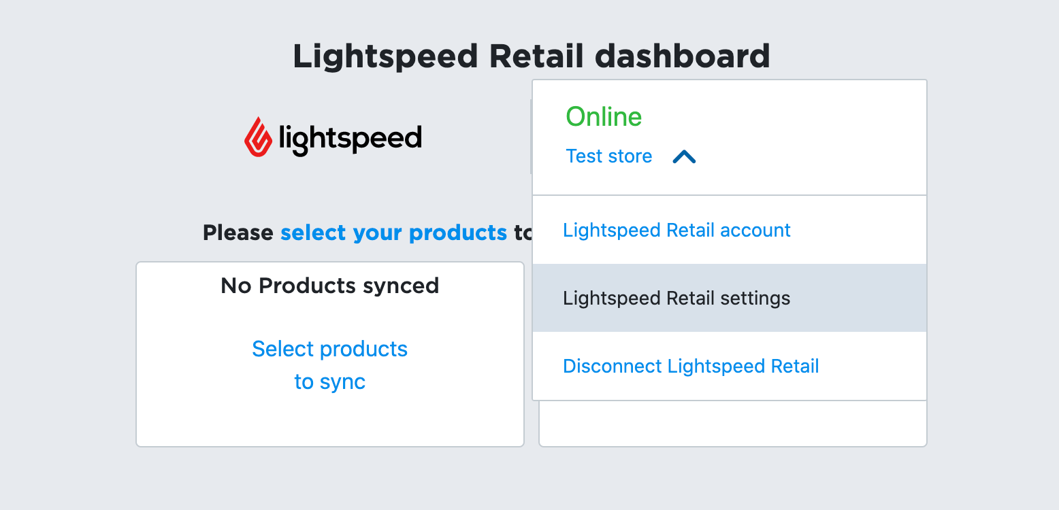
Task: Click the Lightspeed logo
Action: point(333,137)
